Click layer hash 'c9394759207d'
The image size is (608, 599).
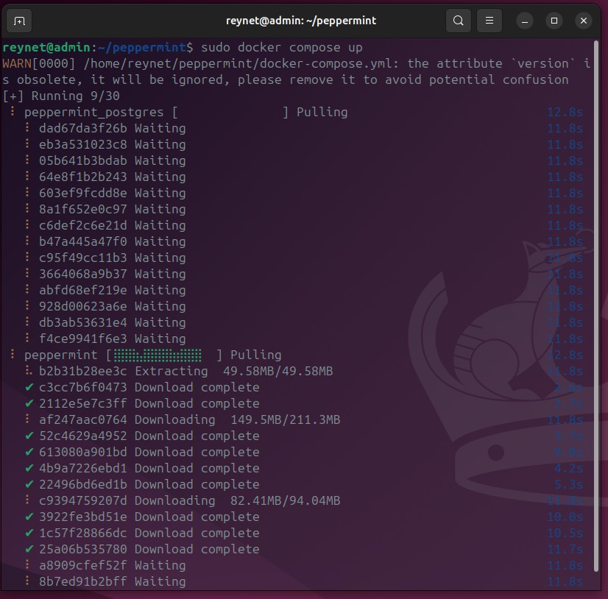pos(83,501)
